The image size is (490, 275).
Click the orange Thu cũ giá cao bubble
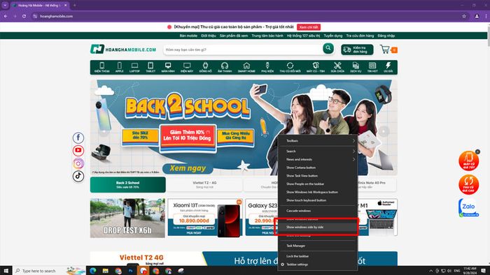(x=468, y=184)
